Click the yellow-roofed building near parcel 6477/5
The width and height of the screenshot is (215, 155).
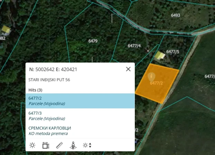[159, 55]
